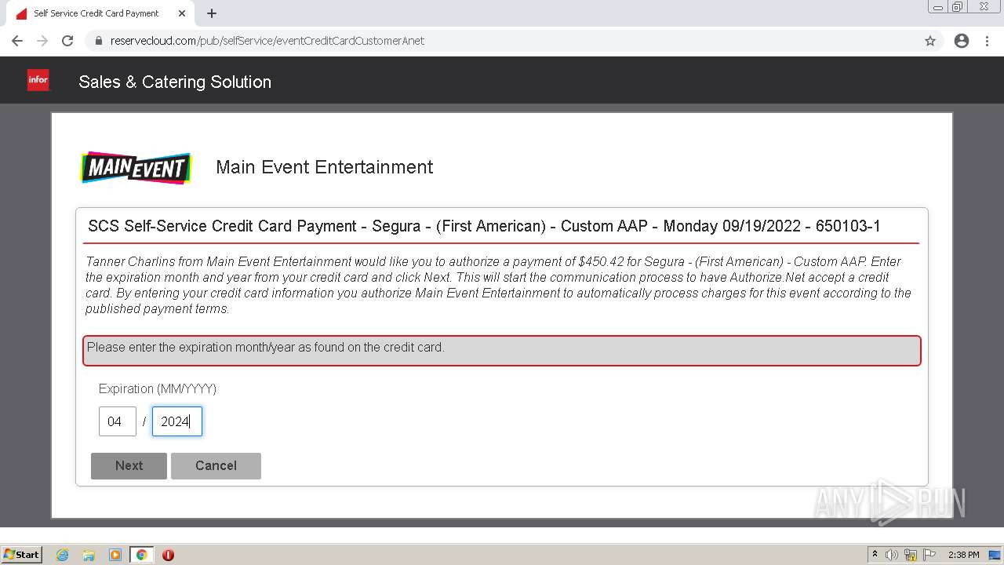Click the Infor logo in header

38,80
